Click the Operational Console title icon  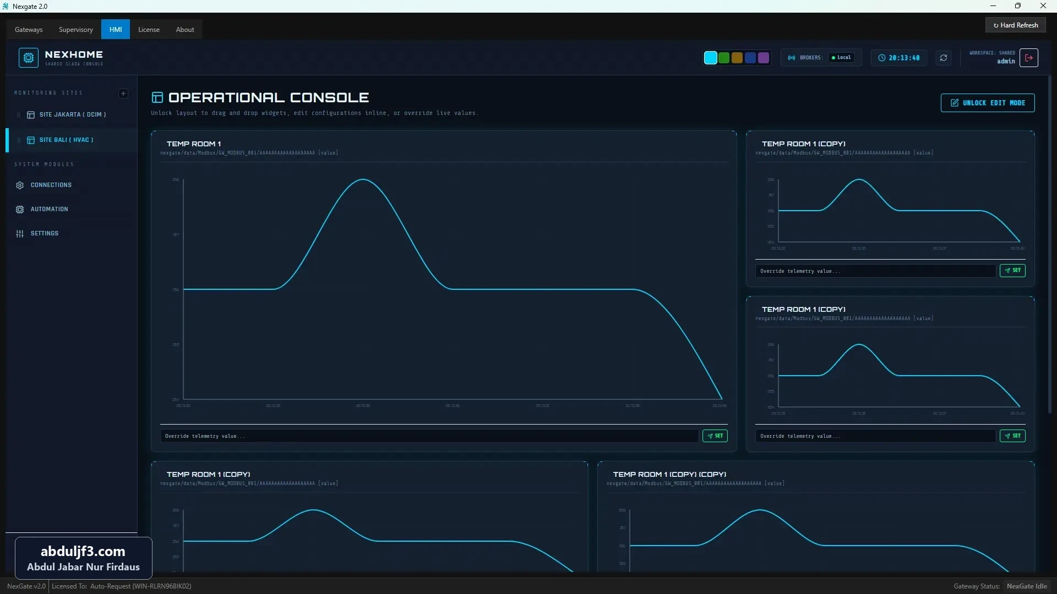pos(157,98)
